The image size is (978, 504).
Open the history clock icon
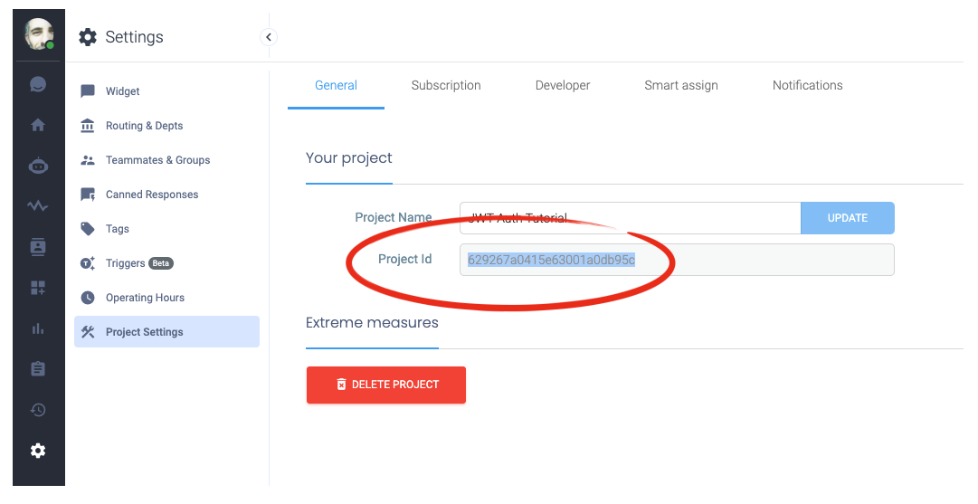coord(38,410)
